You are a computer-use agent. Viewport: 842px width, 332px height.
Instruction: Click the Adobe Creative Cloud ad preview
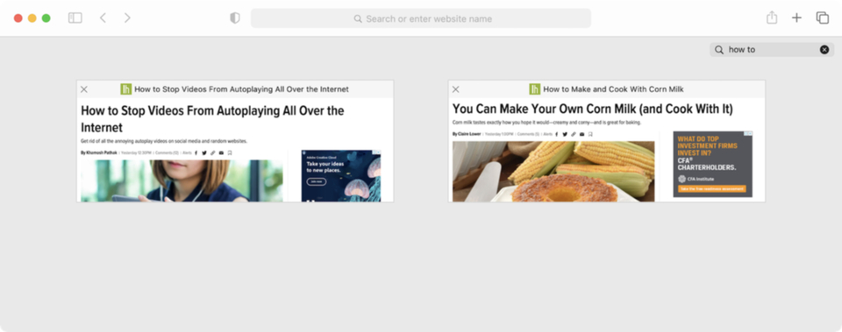(x=341, y=176)
